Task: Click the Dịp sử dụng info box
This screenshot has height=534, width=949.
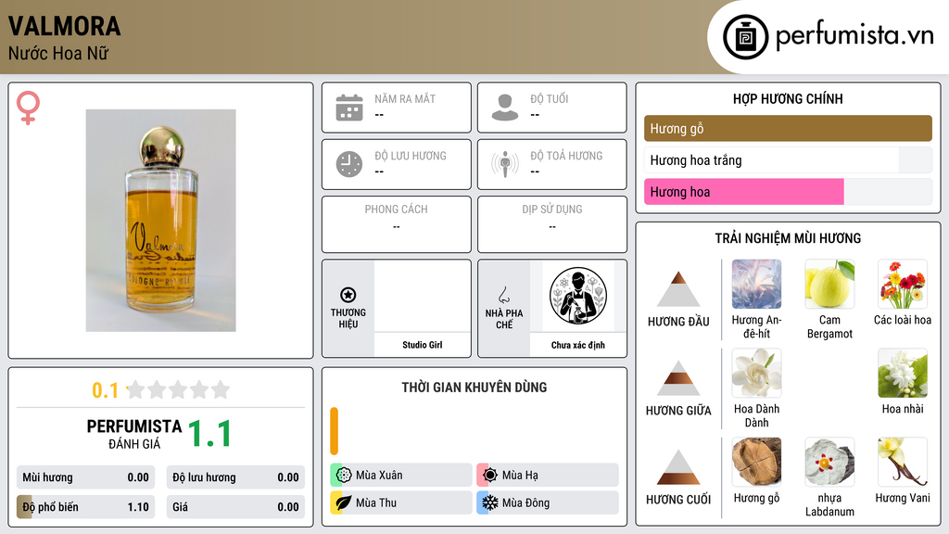Action: tap(552, 224)
